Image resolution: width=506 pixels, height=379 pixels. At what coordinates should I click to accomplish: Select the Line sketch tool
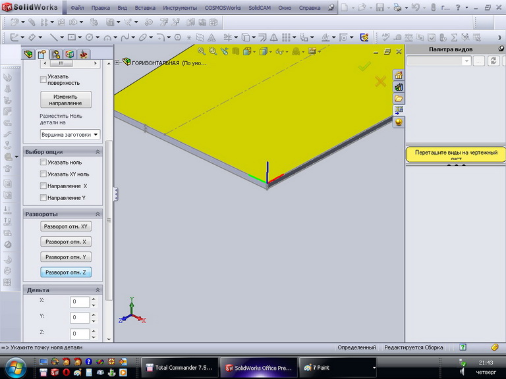(54, 38)
